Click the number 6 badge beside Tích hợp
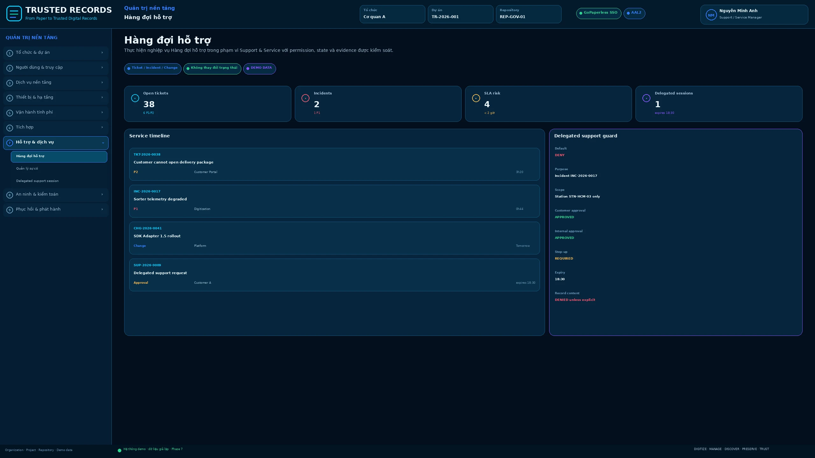 pos(10,128)
